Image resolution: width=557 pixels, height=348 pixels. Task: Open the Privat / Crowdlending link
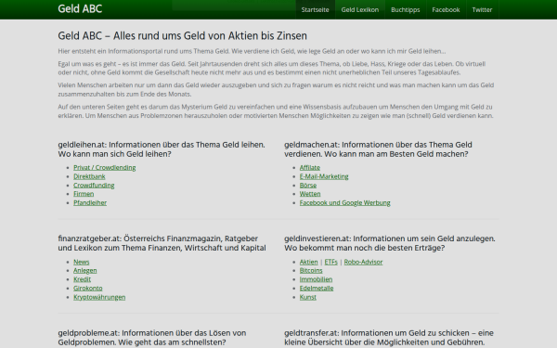coord(104,167)
